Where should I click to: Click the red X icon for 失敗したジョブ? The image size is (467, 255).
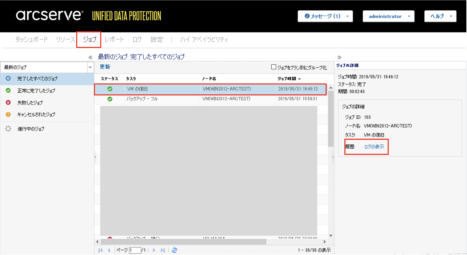[8, 102]
